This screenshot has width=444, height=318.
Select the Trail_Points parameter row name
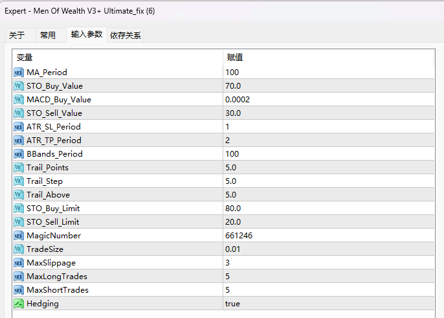coord(47,168)
